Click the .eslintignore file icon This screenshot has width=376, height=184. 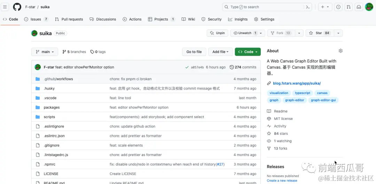pos(38,127)
